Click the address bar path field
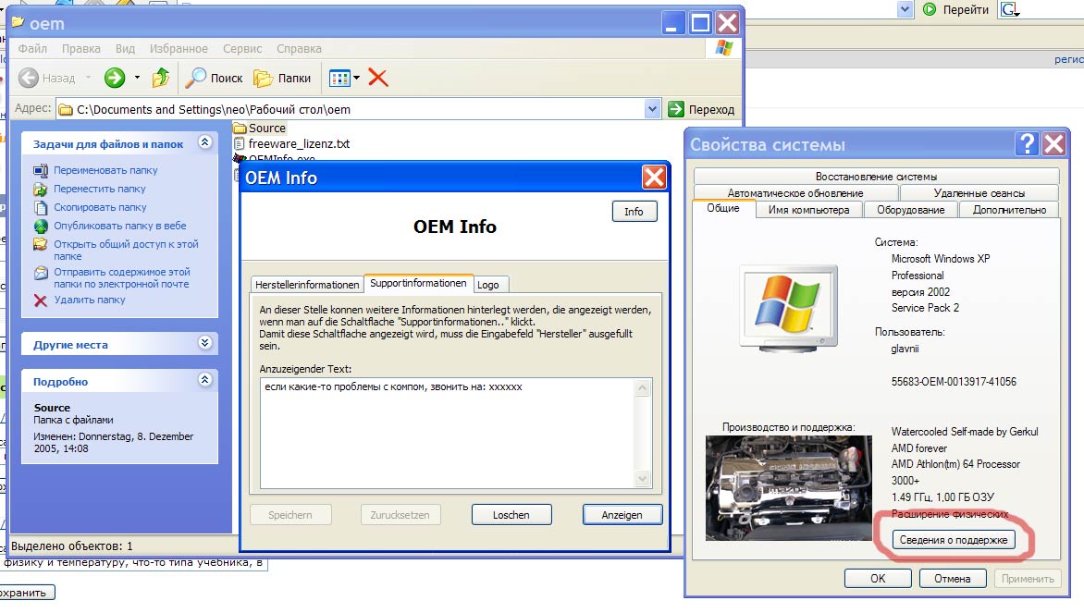1084x613 pixels. tap(351, 109)
